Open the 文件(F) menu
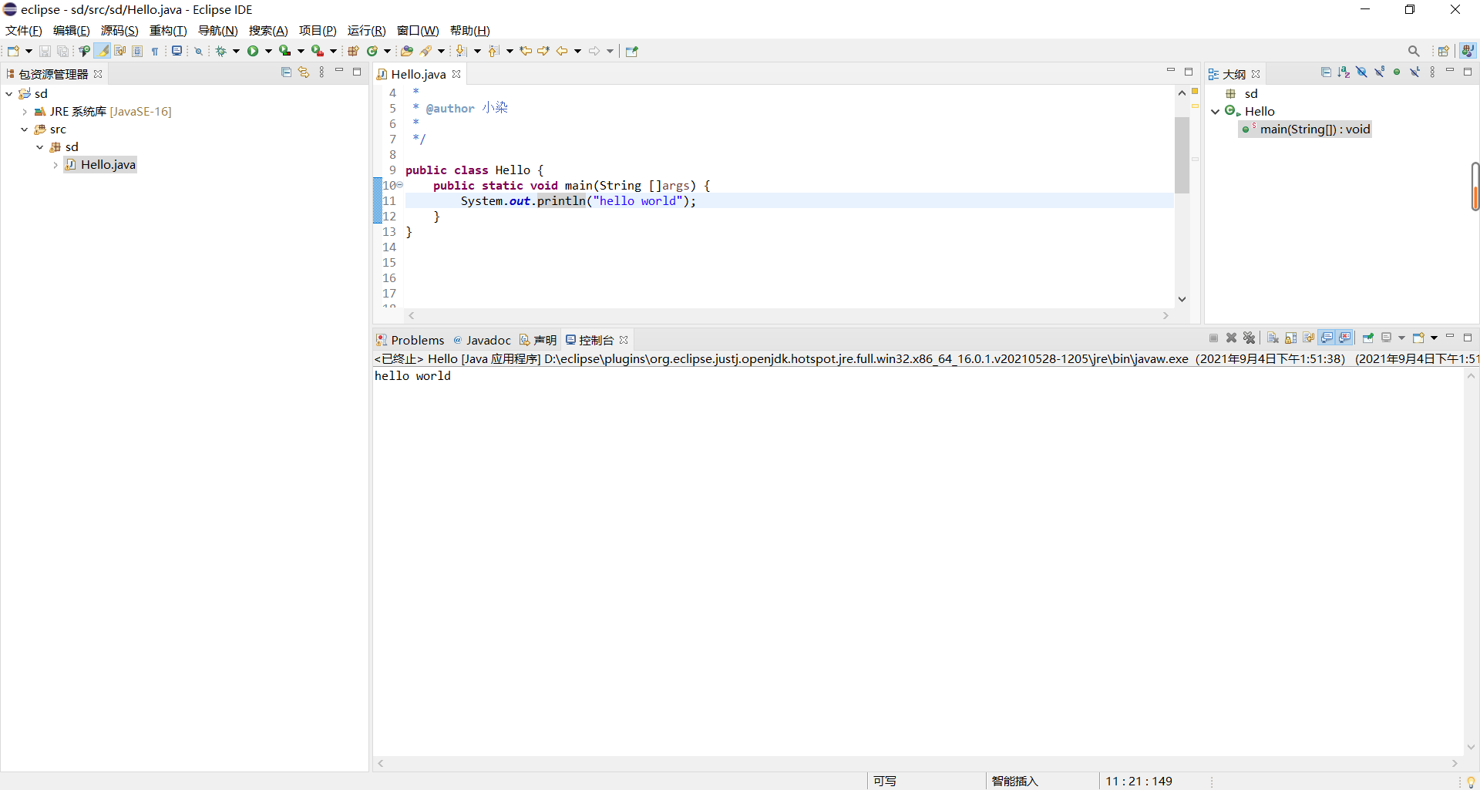The height and width of the screenshot is (790, 1480). 24,31
